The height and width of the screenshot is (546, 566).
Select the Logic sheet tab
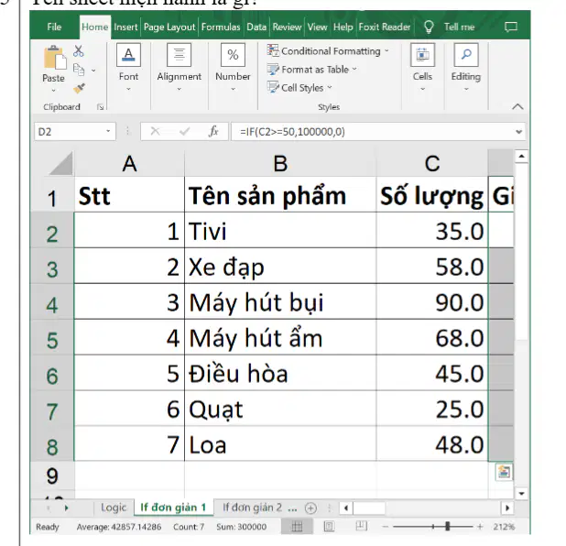click(114, 508)
